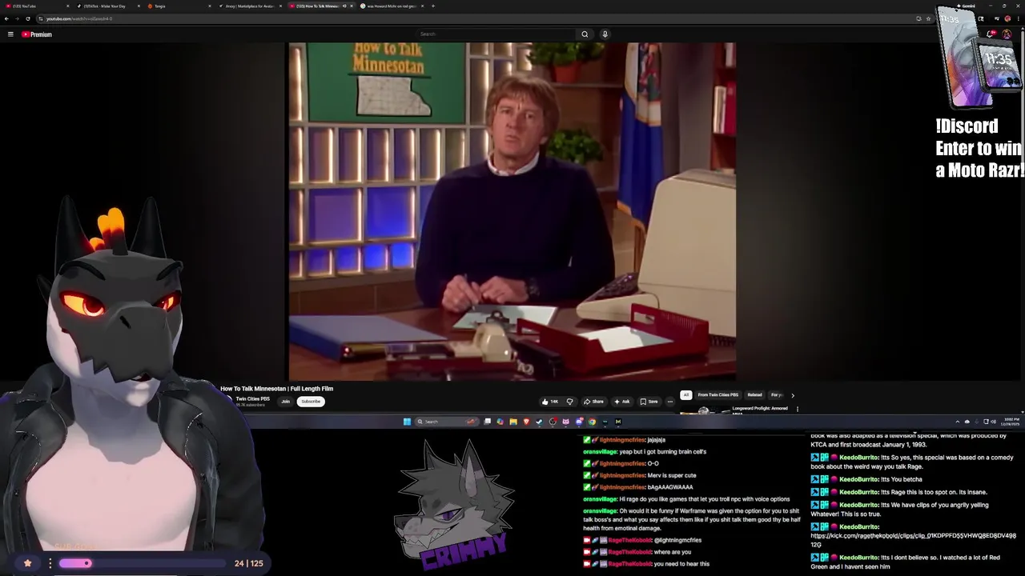Open Steam from the taskbar
The width and height of the screenshot is (1025, 576).
(539, 422)
